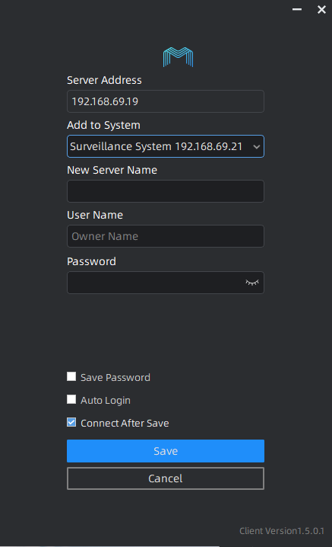This screenshot has width=332, height=547.
Task: Close the server login dialog
Action: click(321, 9)
